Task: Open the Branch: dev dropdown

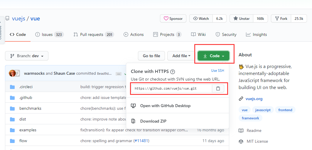Action: 27,56
